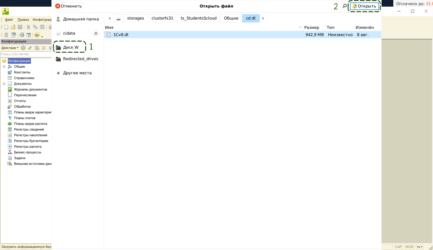This screenshot has width=433, height=250.
Task: Click the 942,9 MB size cell
Action: tap(315, 35)
